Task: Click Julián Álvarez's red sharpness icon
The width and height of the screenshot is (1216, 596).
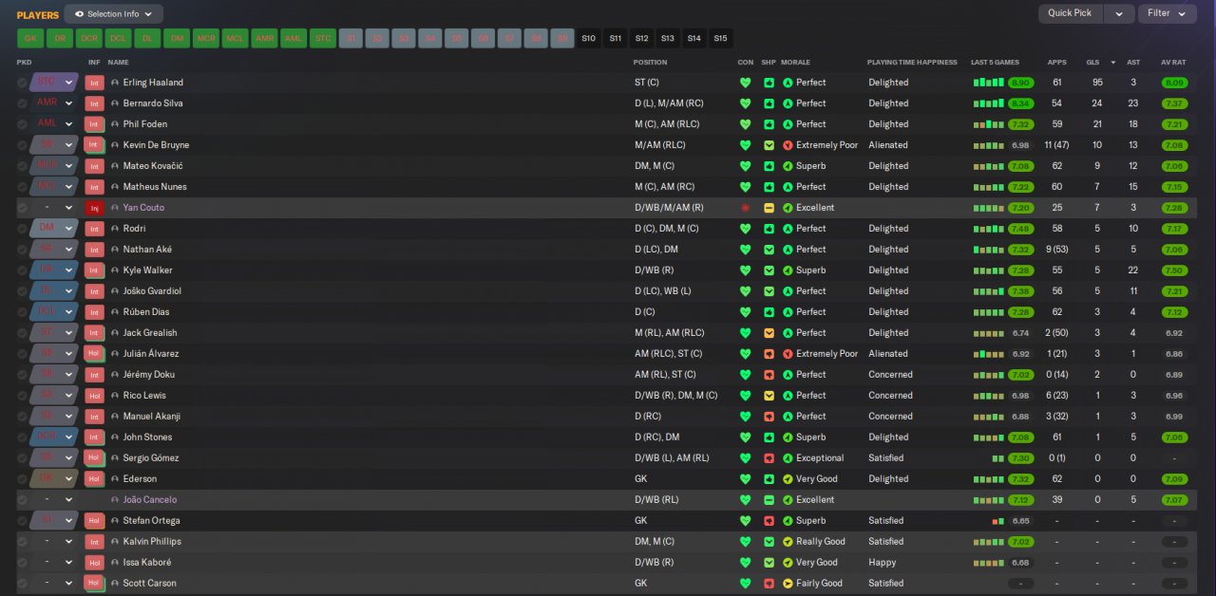Action: pyautogui.click(x=769, y=354)
